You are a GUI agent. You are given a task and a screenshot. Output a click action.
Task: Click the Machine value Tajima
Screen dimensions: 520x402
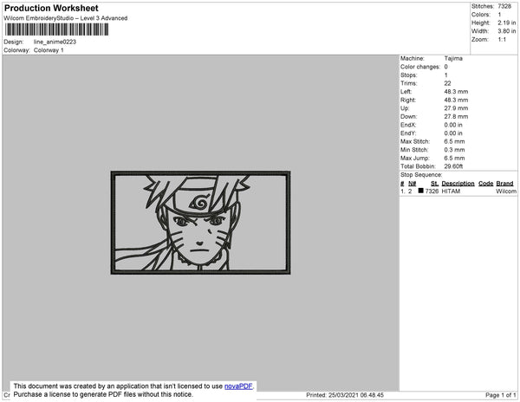pos(453,58)
